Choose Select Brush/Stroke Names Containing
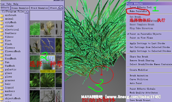 [x=151, y=64]
